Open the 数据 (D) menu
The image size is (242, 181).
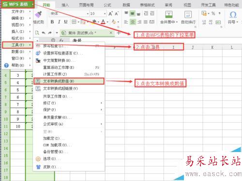tap(17, 52)
